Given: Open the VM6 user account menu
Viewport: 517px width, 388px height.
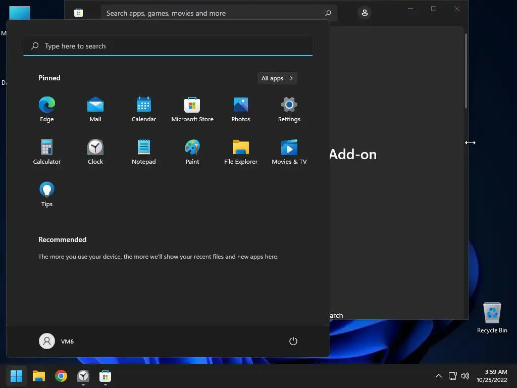Looking at the screenshot, I should tap(57, 341).
